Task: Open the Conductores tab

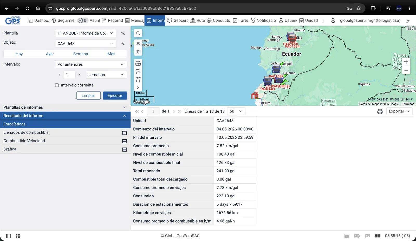Action: pos(218,21)
